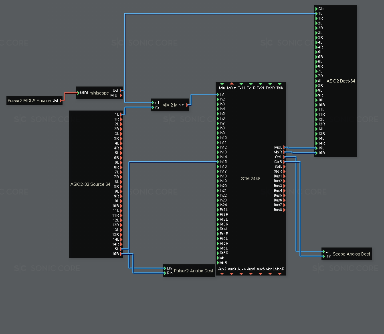Click the 1L input port on ASIO2 Dest-64

tap(316, 14)
